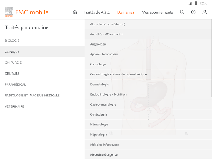Select the VÉTÉRINAIRE domain
This screenshot has width=212, height=159.
point(42,106)
